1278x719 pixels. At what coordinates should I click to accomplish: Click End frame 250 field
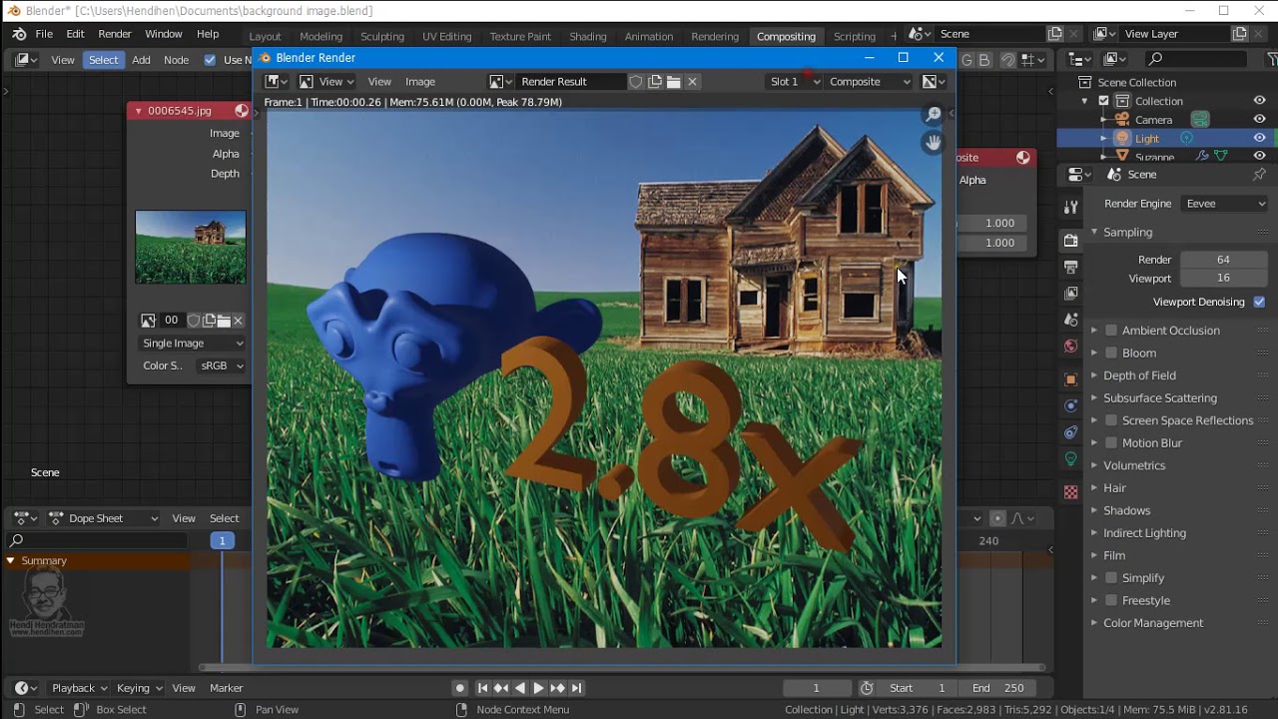pos(999,688)
